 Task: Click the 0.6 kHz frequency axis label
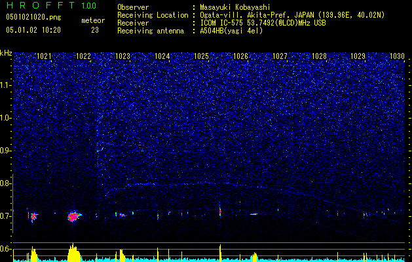point(6,249)
